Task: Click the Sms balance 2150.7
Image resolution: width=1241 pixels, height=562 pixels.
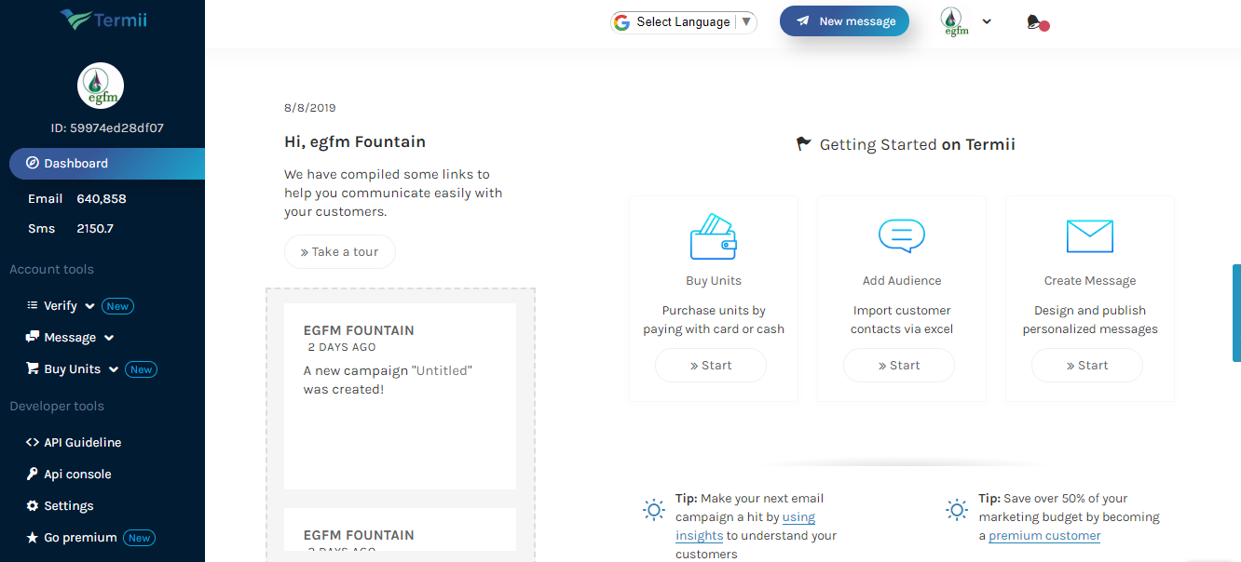Action: pos(94,229)
